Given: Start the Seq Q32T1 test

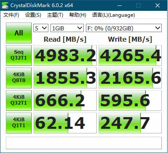Looking at the screenshot, I should click(x=19, y=55).
